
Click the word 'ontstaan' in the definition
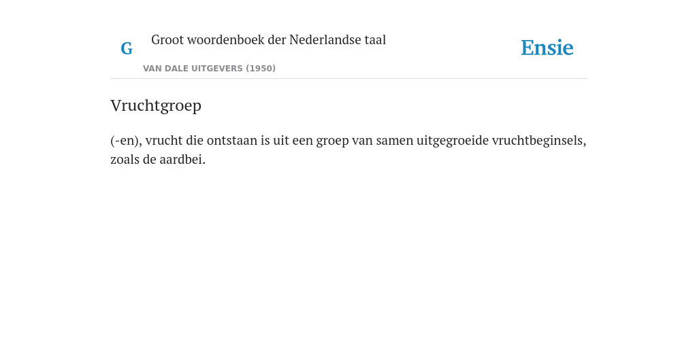click(x=232, y=140)
